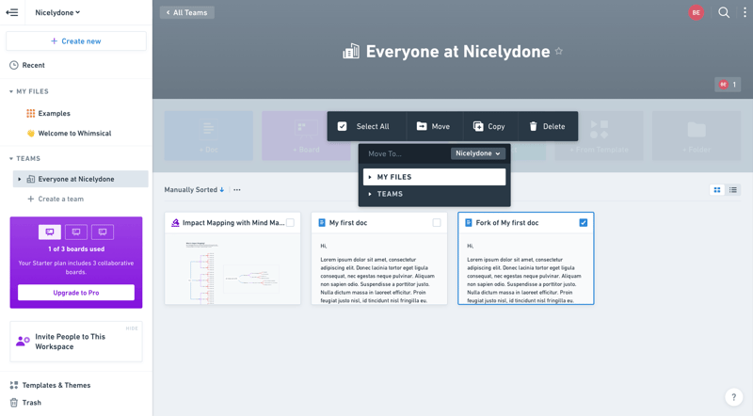Check the Impact Mapping card checkbox

(290, 223)
